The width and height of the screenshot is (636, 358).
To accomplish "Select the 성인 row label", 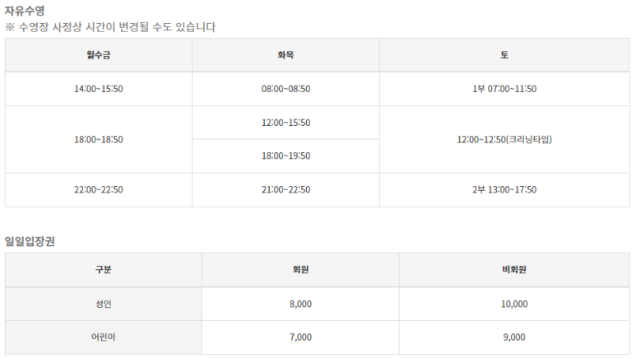I will pyautogui.click(x=104, y=304).
